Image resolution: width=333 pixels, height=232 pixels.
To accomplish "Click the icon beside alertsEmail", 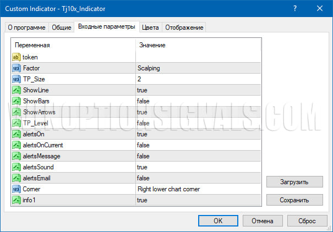I will (x=17, y=178).
